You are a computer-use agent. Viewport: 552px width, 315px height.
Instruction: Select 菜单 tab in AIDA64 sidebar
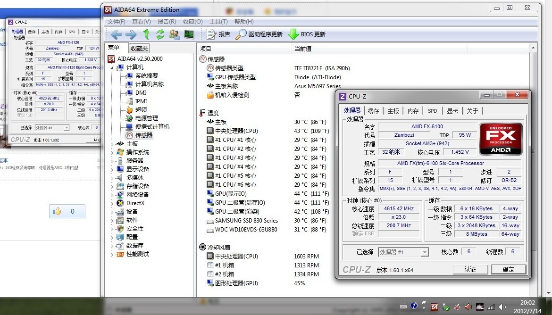pos(114,48)
